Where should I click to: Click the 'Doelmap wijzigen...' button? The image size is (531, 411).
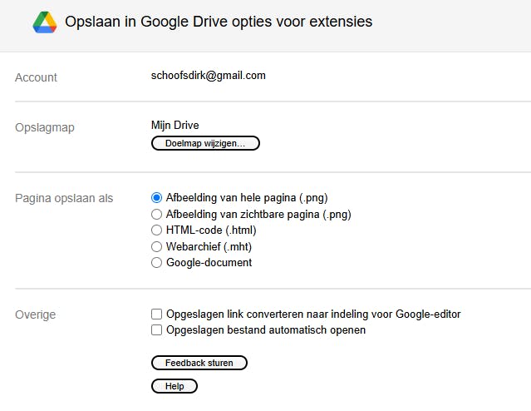(x=205, y=143)
